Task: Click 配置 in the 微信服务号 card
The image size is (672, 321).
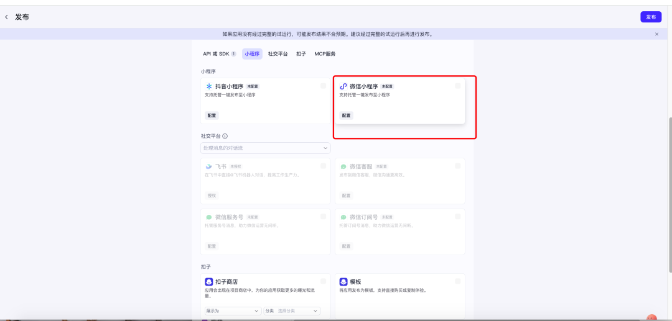Action: coord(212,246)
